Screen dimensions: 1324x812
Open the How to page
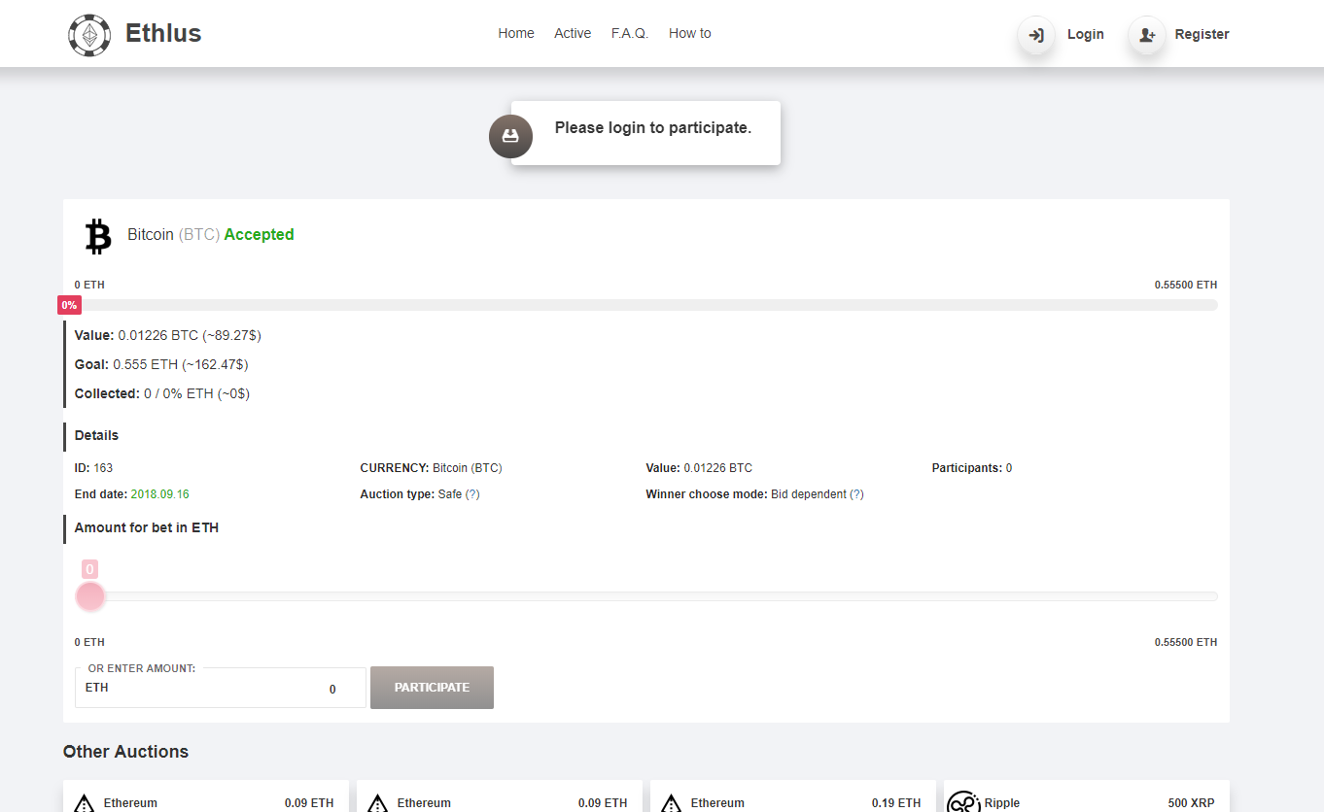(x=690, y=33)
